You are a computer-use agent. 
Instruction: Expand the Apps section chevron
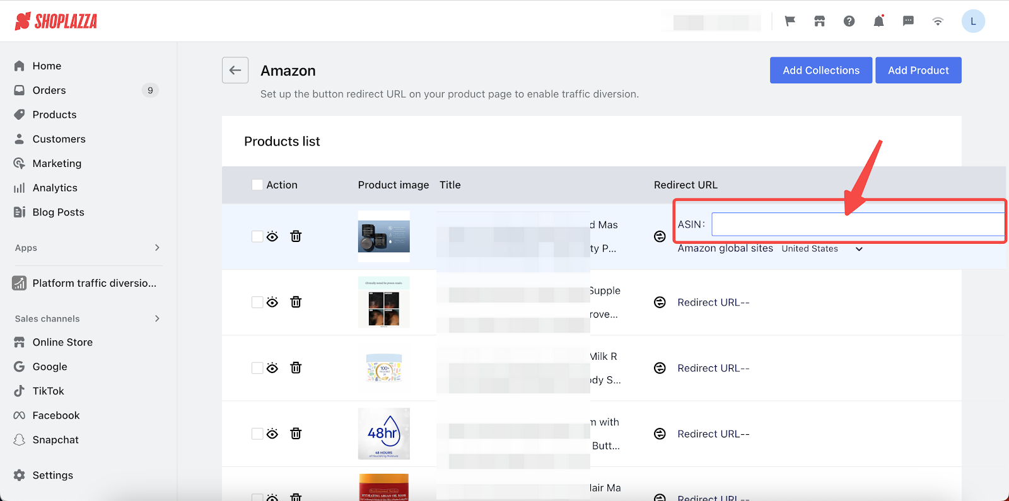click(x=157, y=248)
